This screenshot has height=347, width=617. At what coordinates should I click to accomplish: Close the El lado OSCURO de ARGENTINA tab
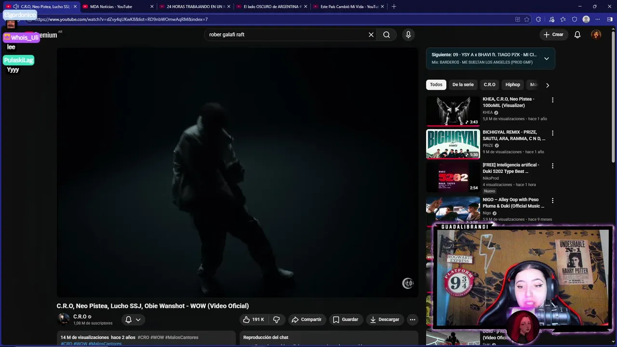306,7
